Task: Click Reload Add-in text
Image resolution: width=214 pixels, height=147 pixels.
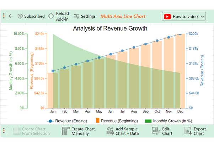Action: tap(62, 16)
